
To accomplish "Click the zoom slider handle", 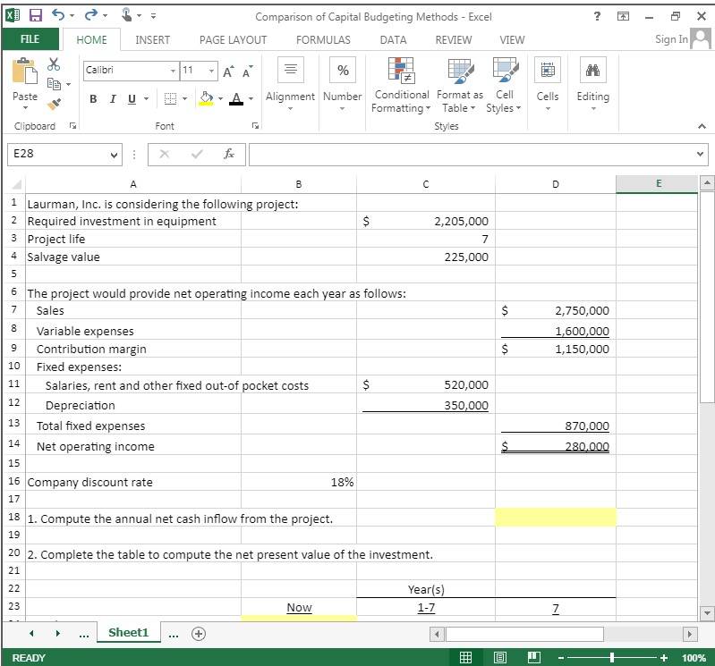I will 612,657.
